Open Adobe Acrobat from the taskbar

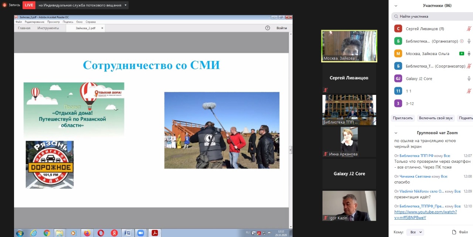(154, 233)
